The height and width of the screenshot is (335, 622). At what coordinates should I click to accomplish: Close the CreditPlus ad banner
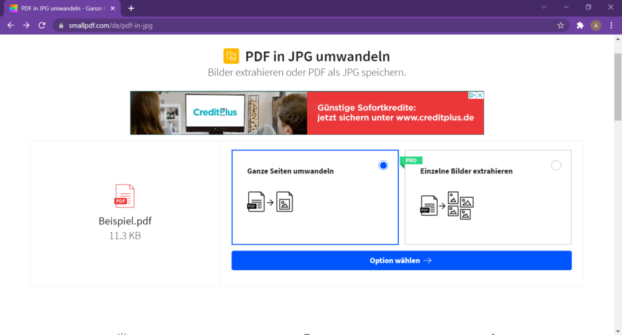pos(480,95)
